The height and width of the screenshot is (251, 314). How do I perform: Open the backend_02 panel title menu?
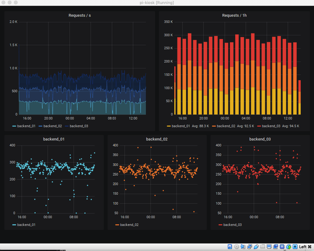[157, 139]
